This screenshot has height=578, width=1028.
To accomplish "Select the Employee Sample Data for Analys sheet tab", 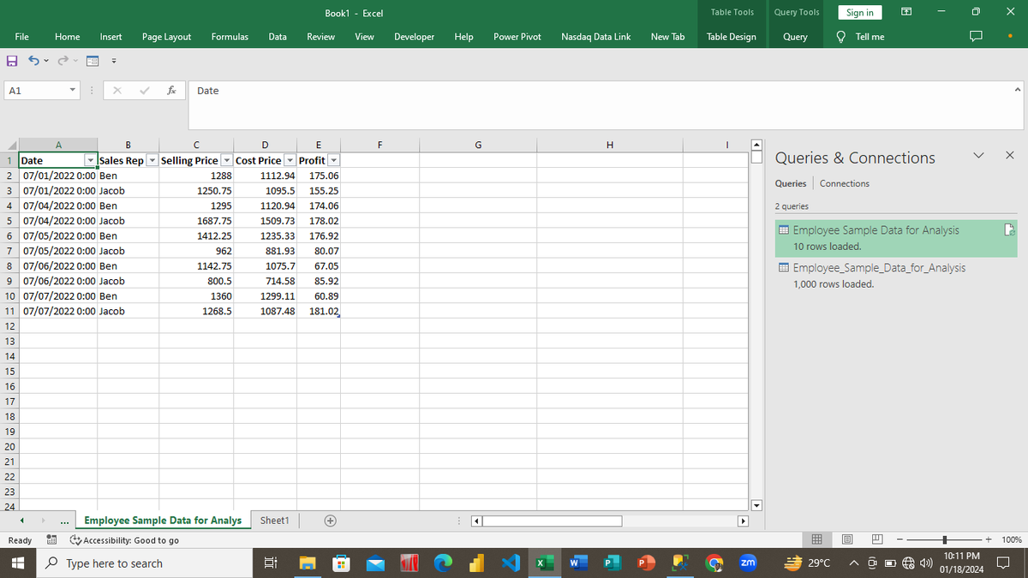I will [163, 520].
